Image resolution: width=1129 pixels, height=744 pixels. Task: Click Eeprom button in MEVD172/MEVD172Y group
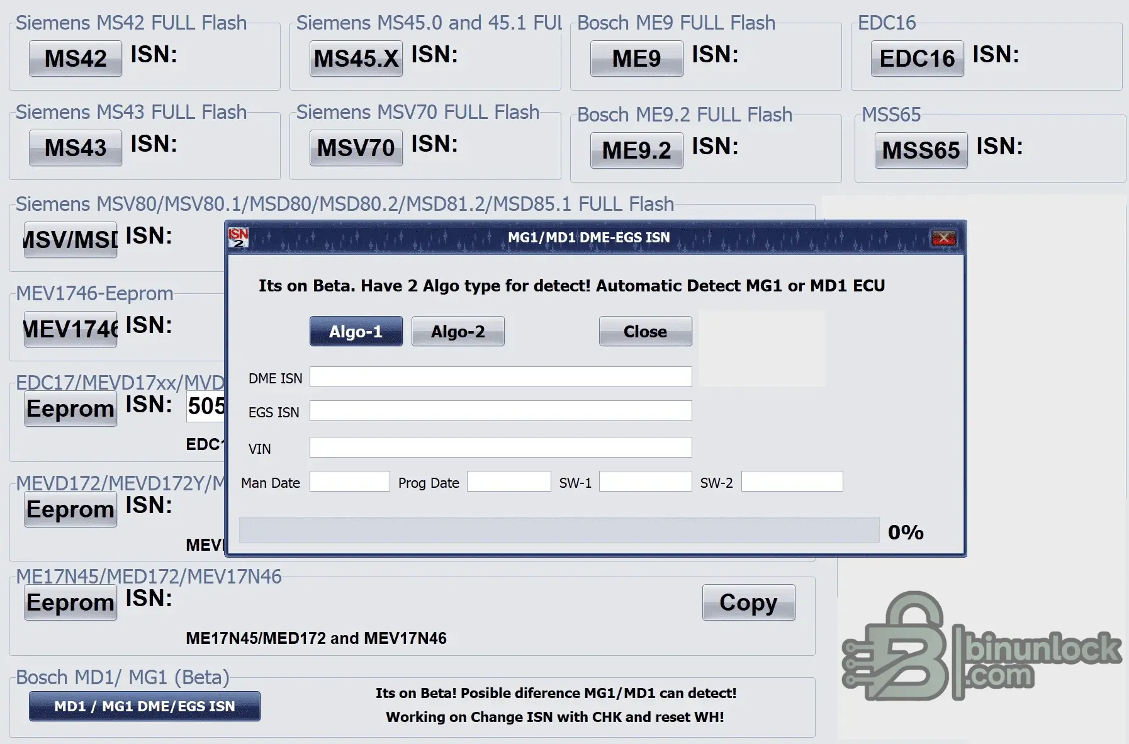click(70, 509)
